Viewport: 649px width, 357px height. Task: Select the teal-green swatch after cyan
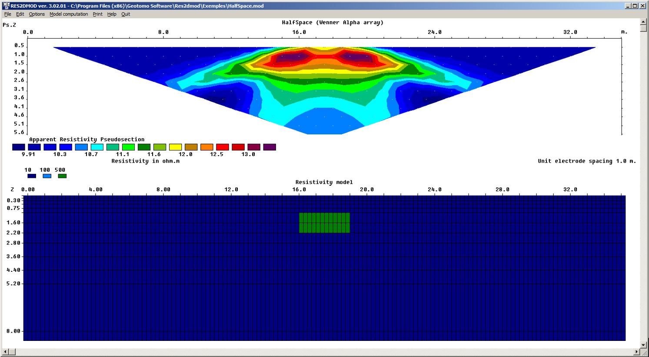(x=113, y=147)
